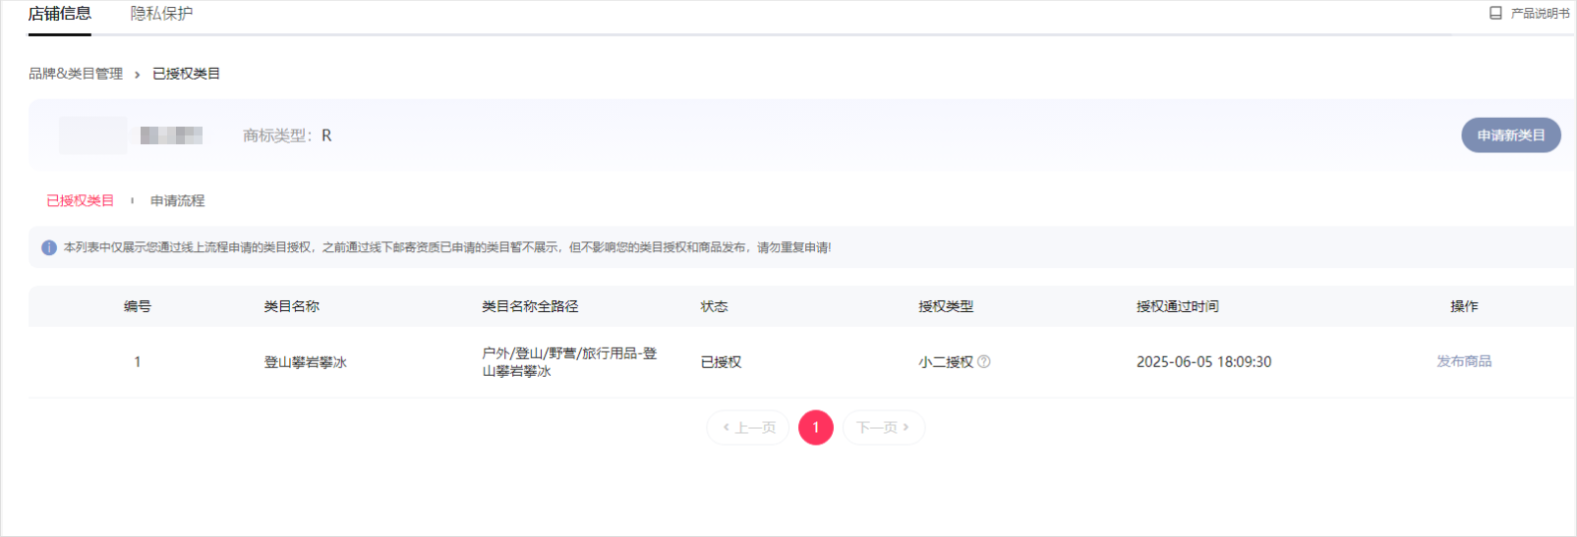
Task: Click the brand logo thumbnail placeholder
Action: [x=92, y=135]
